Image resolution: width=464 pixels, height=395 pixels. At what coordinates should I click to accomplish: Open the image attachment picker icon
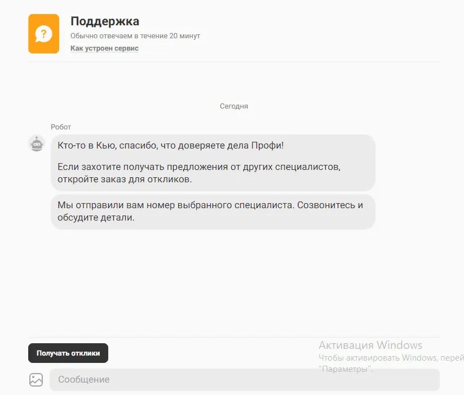click(36, 380)
